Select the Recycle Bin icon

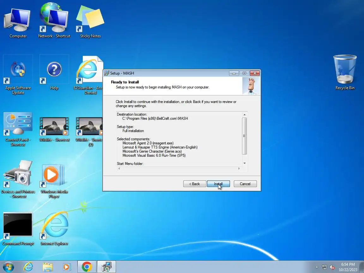pyautogui.click(x=345, y=72)
